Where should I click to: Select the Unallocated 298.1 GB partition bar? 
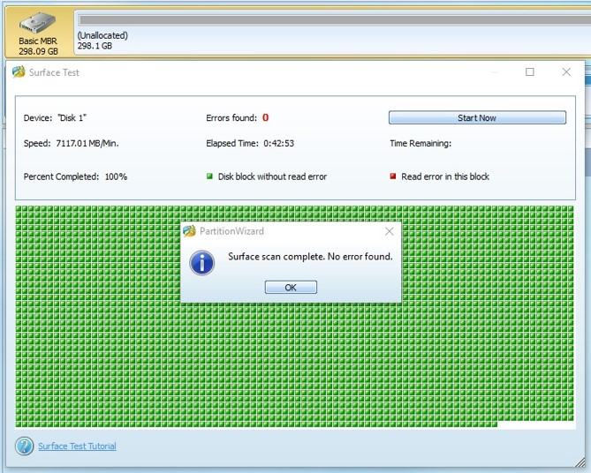[x=333, y=33]
